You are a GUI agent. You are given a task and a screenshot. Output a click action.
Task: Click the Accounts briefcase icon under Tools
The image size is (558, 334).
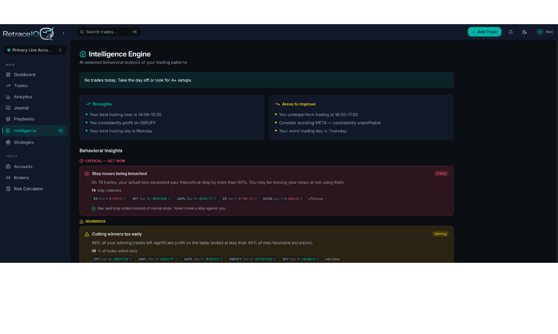coord(8,167)
